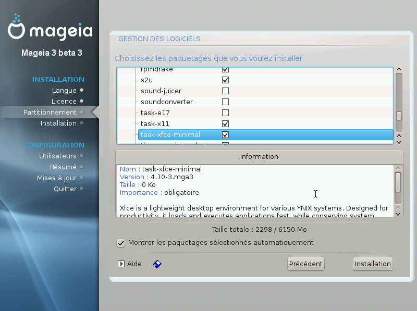Click the "Nom : task-xfce-minimal" info line

161,169
